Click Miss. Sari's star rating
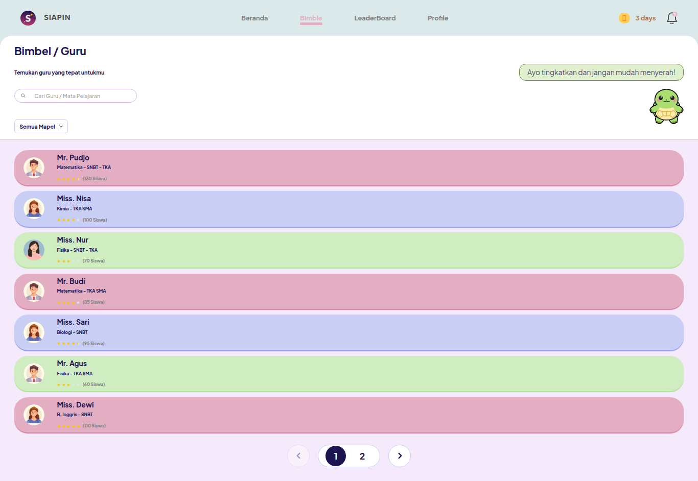 tap(68, 344)
